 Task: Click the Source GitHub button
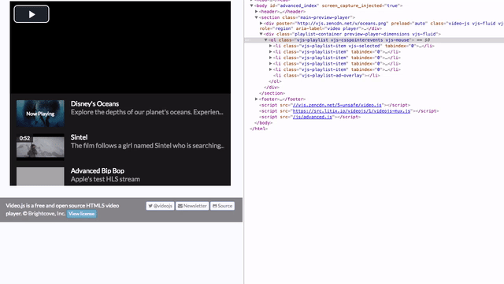click(x=222, y=206)
